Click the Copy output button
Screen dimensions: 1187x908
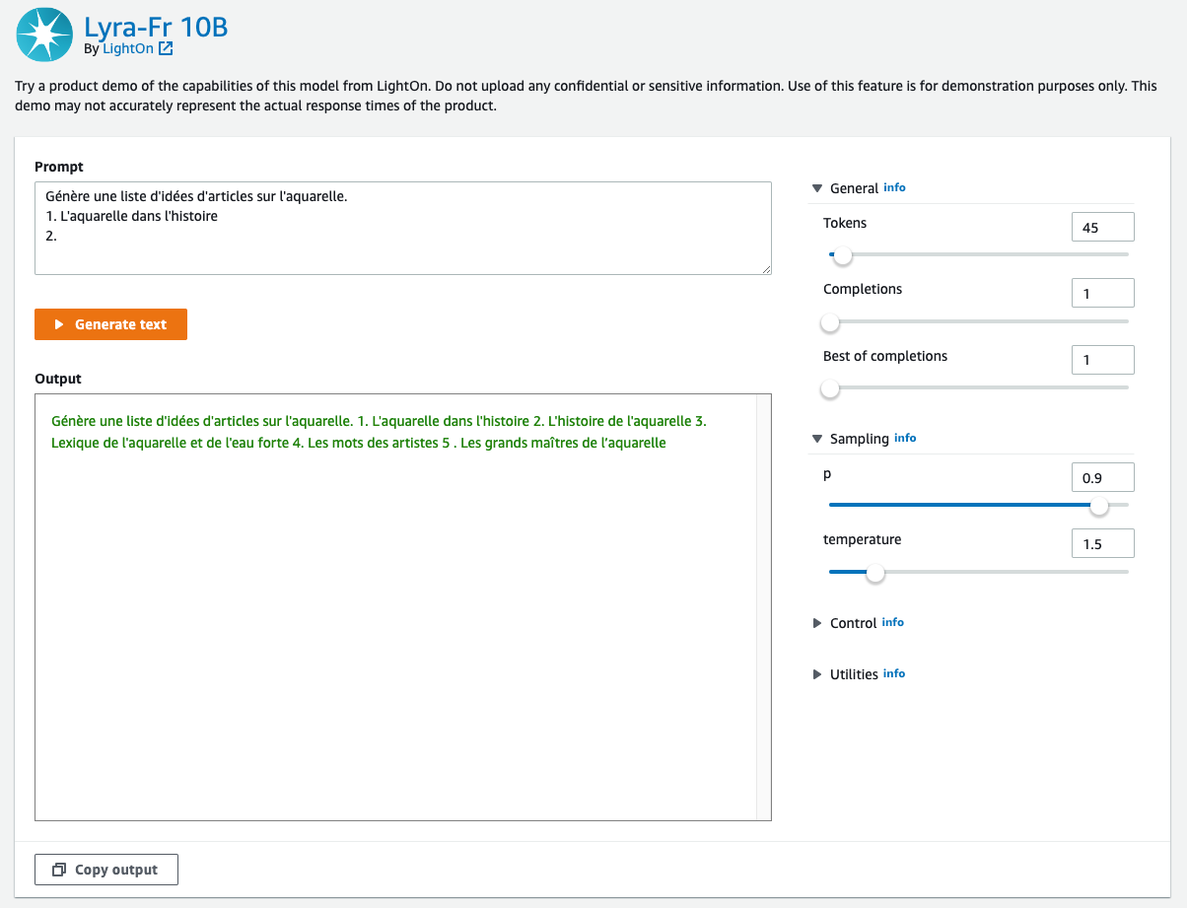pos(106,870)
